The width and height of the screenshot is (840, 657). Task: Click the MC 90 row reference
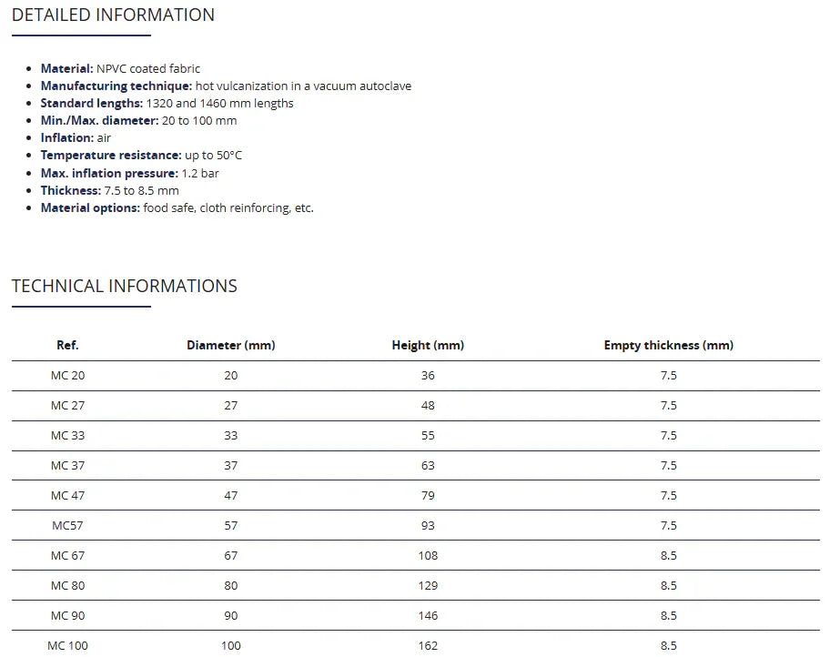(x=67, y=616)
